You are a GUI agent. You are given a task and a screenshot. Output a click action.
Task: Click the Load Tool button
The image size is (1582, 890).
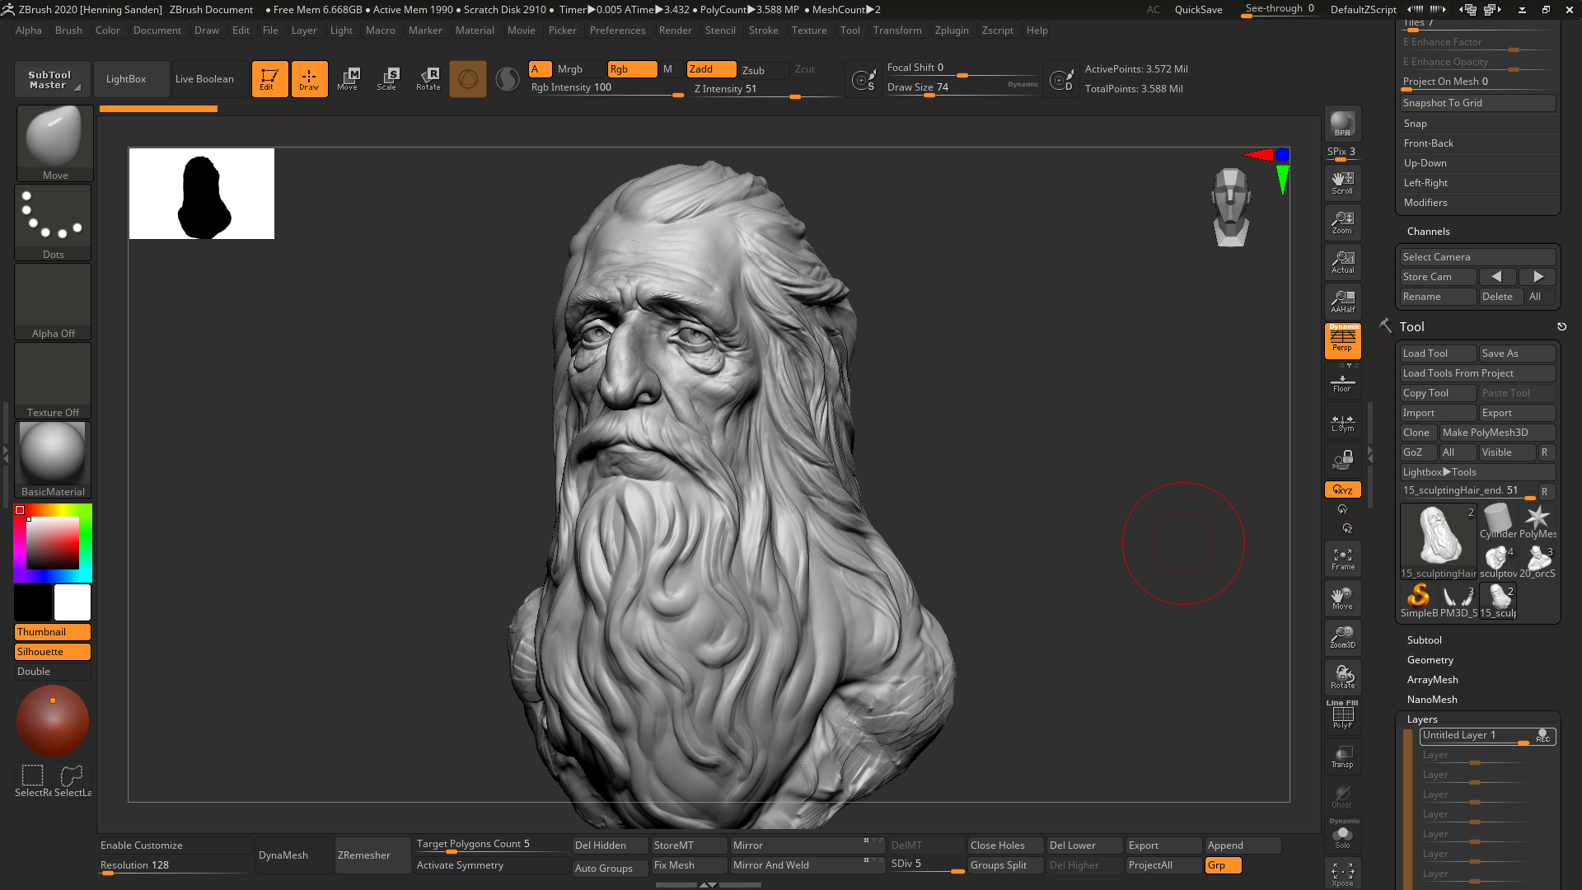pos(1438,354)
